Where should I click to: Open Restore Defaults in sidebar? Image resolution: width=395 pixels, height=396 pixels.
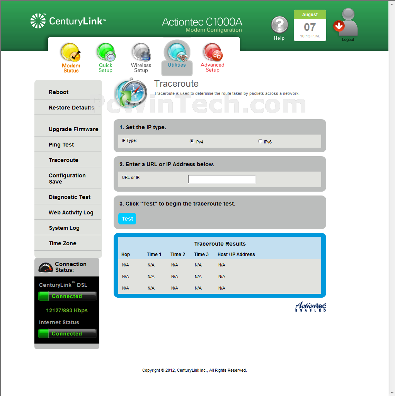72,108
